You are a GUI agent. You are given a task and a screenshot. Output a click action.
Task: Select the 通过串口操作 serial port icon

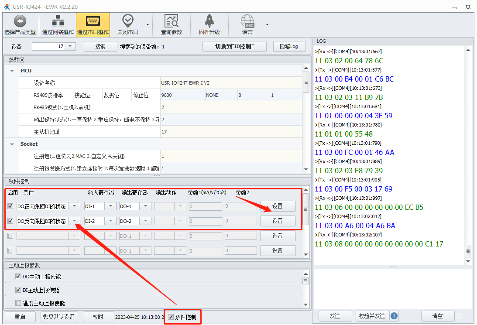click(93, 21)
